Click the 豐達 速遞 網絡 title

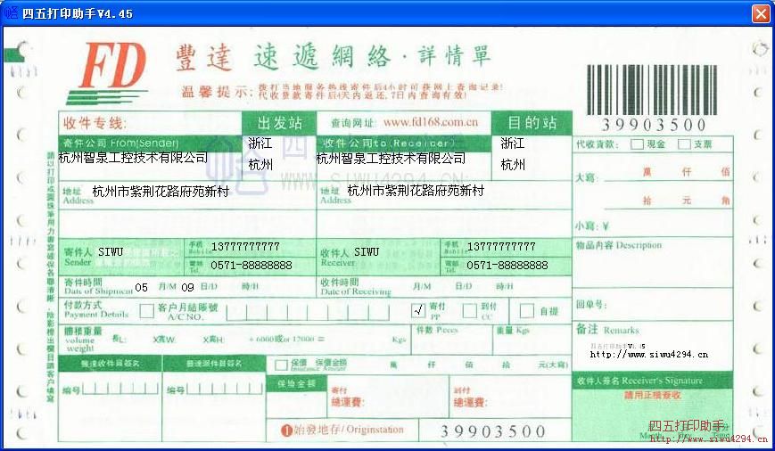point(334,57)
